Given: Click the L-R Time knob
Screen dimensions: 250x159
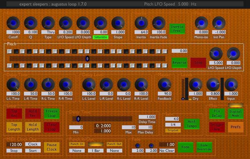Looking at the screenshot, I should click(31, 85).
